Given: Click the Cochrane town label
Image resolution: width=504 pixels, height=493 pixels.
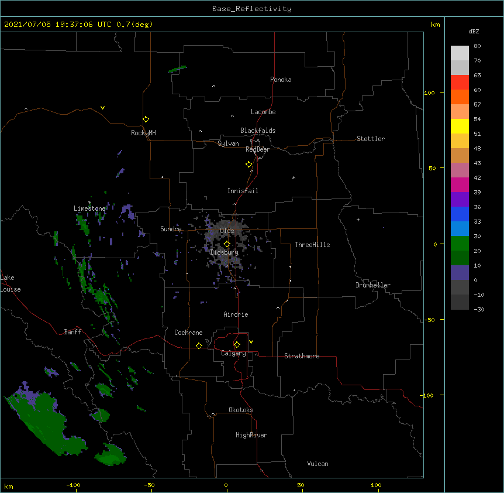Looking at the screenshot, I should click(x=188, y=333).
